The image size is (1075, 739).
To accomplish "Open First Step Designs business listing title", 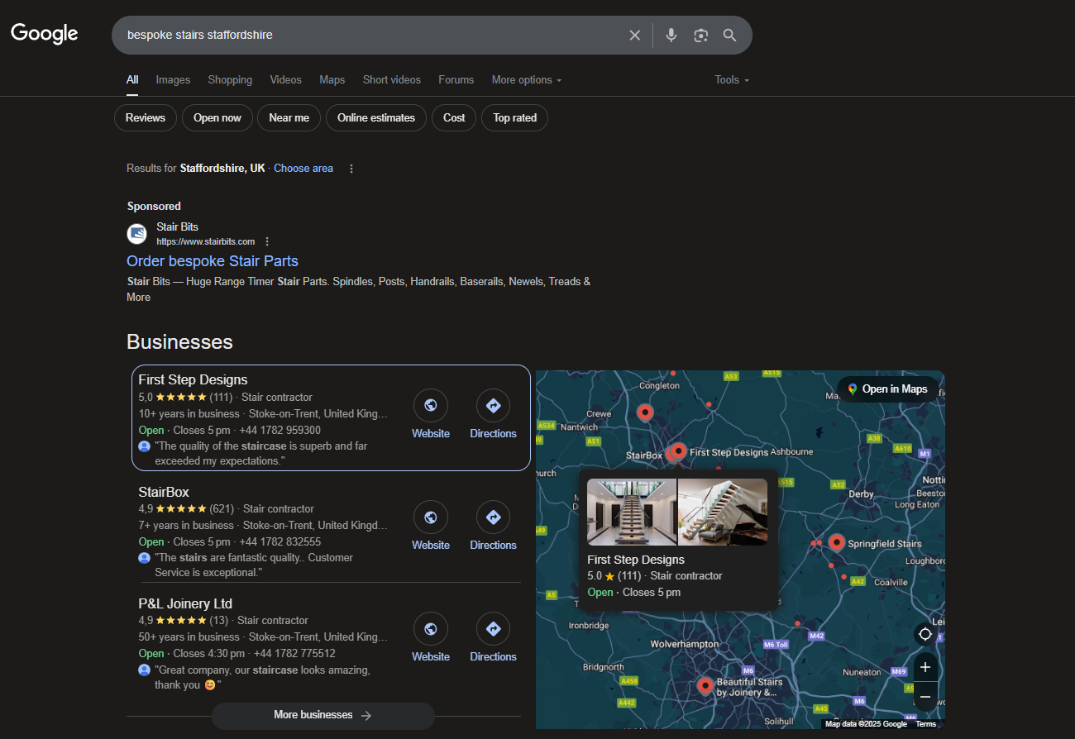I will 193,380.
